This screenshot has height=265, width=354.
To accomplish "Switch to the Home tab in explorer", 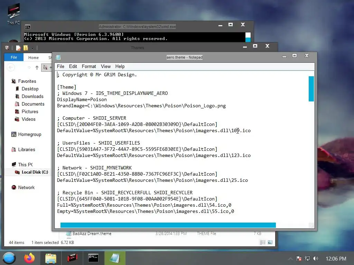I will (34, 58).
